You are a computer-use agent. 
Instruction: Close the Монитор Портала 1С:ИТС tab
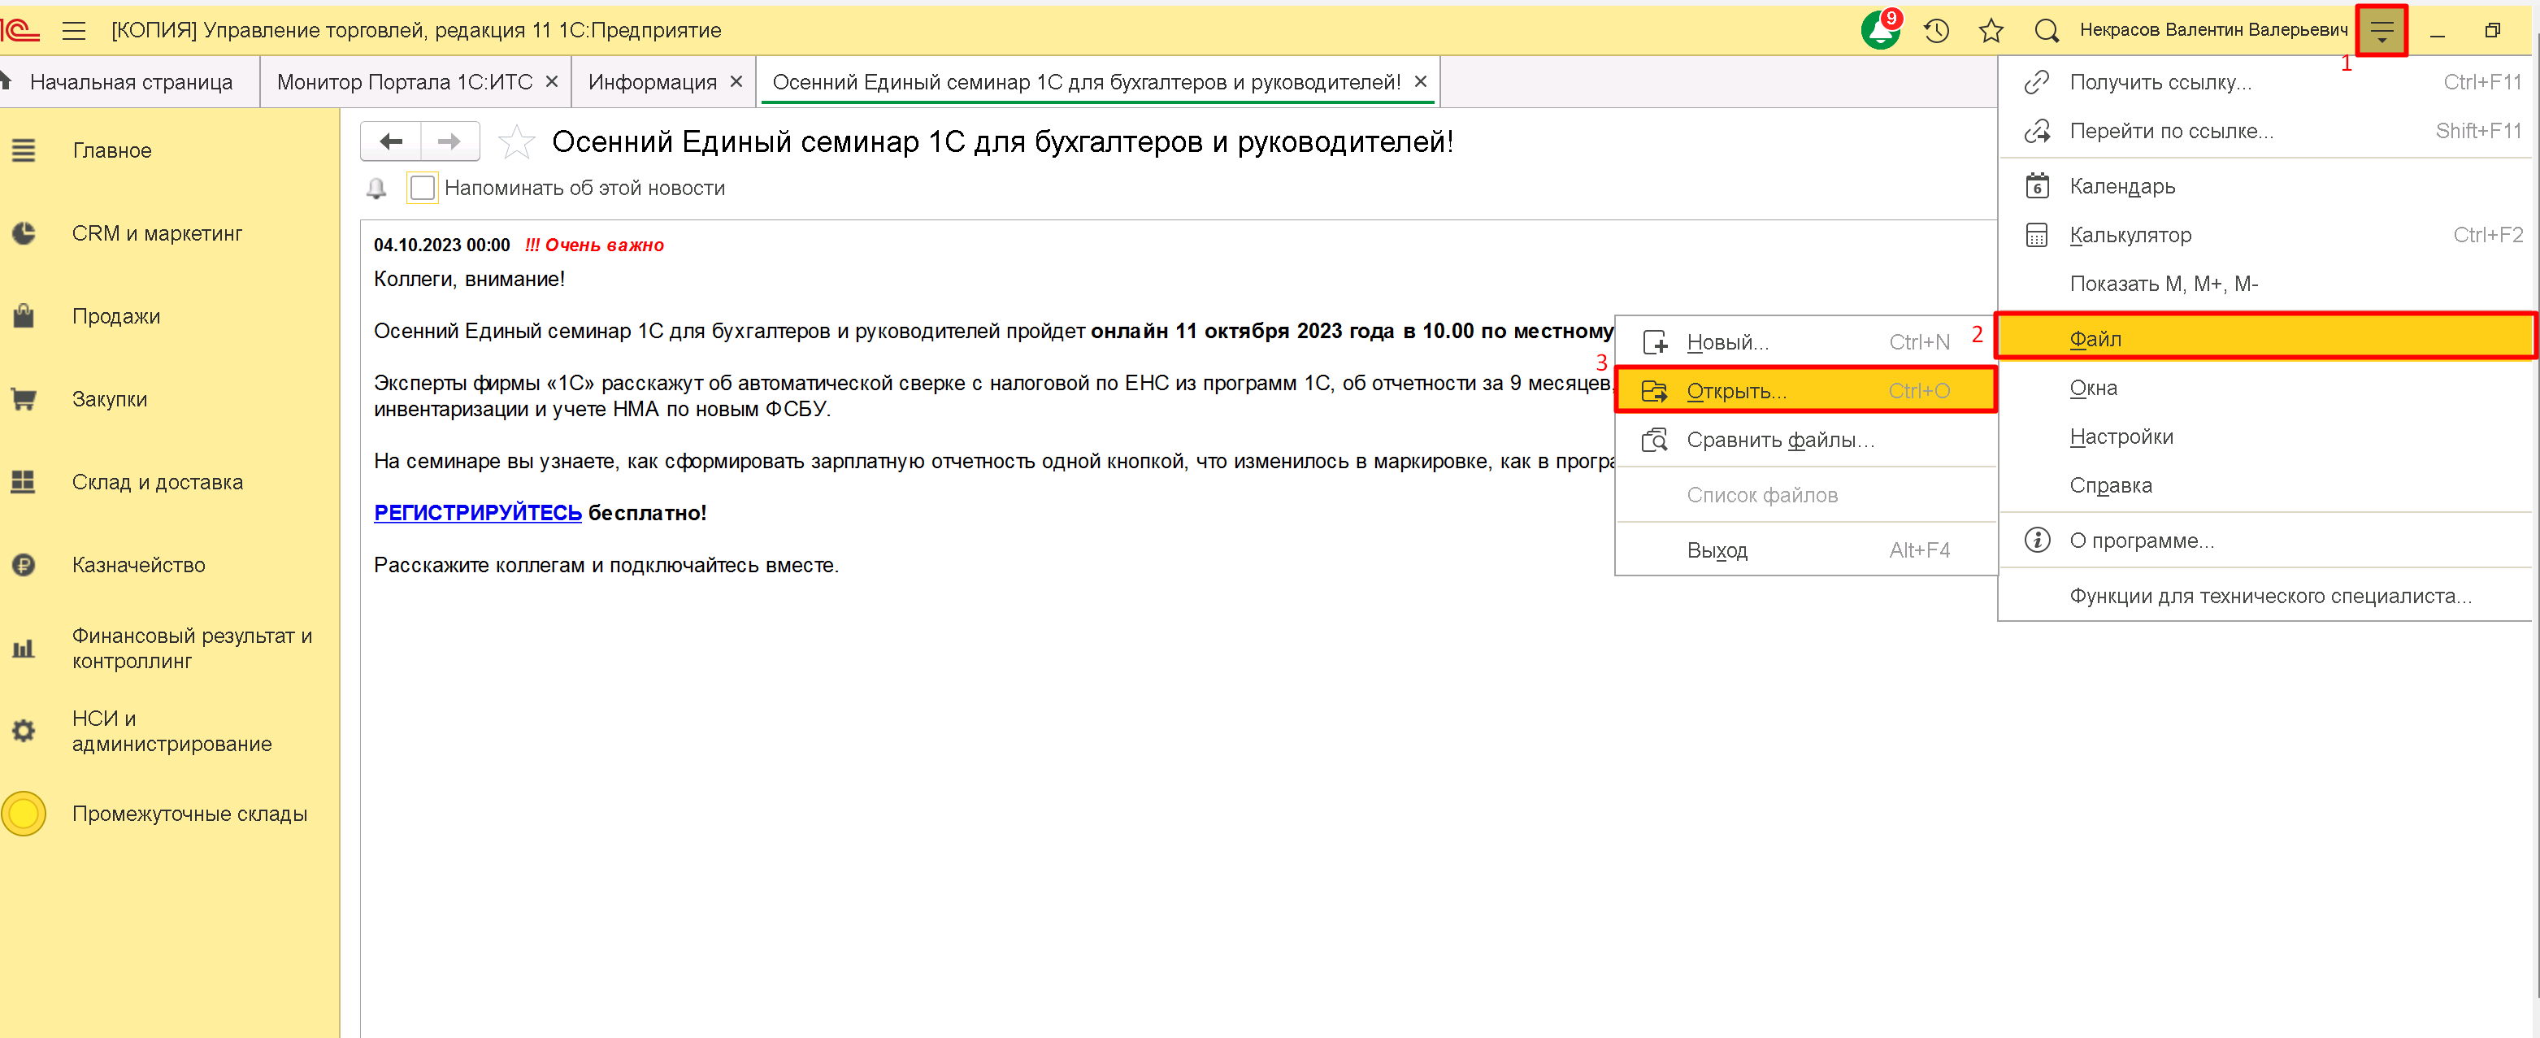[x=552, y=82]
